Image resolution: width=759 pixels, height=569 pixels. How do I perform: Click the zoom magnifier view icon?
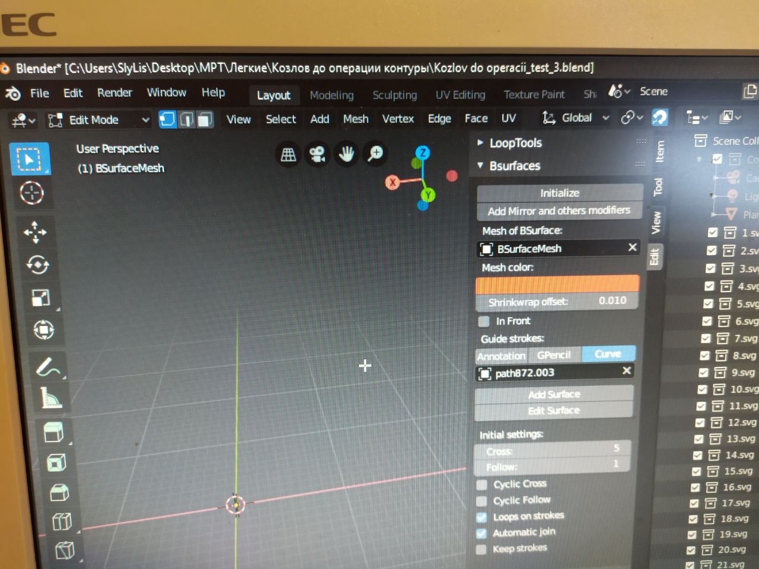pos(375,154)
